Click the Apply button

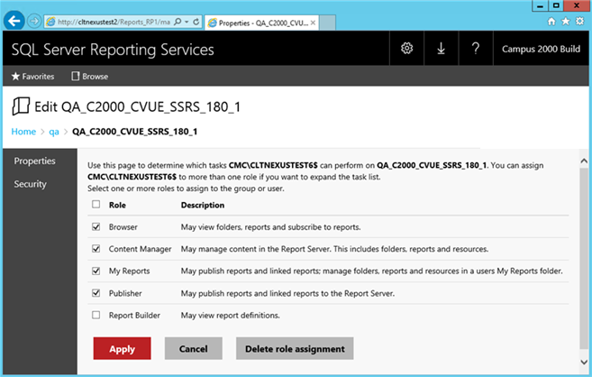pyautogui.click(x=122, y=348)
